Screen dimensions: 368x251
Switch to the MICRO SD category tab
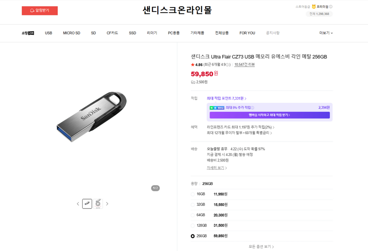[x=71, y=33]
